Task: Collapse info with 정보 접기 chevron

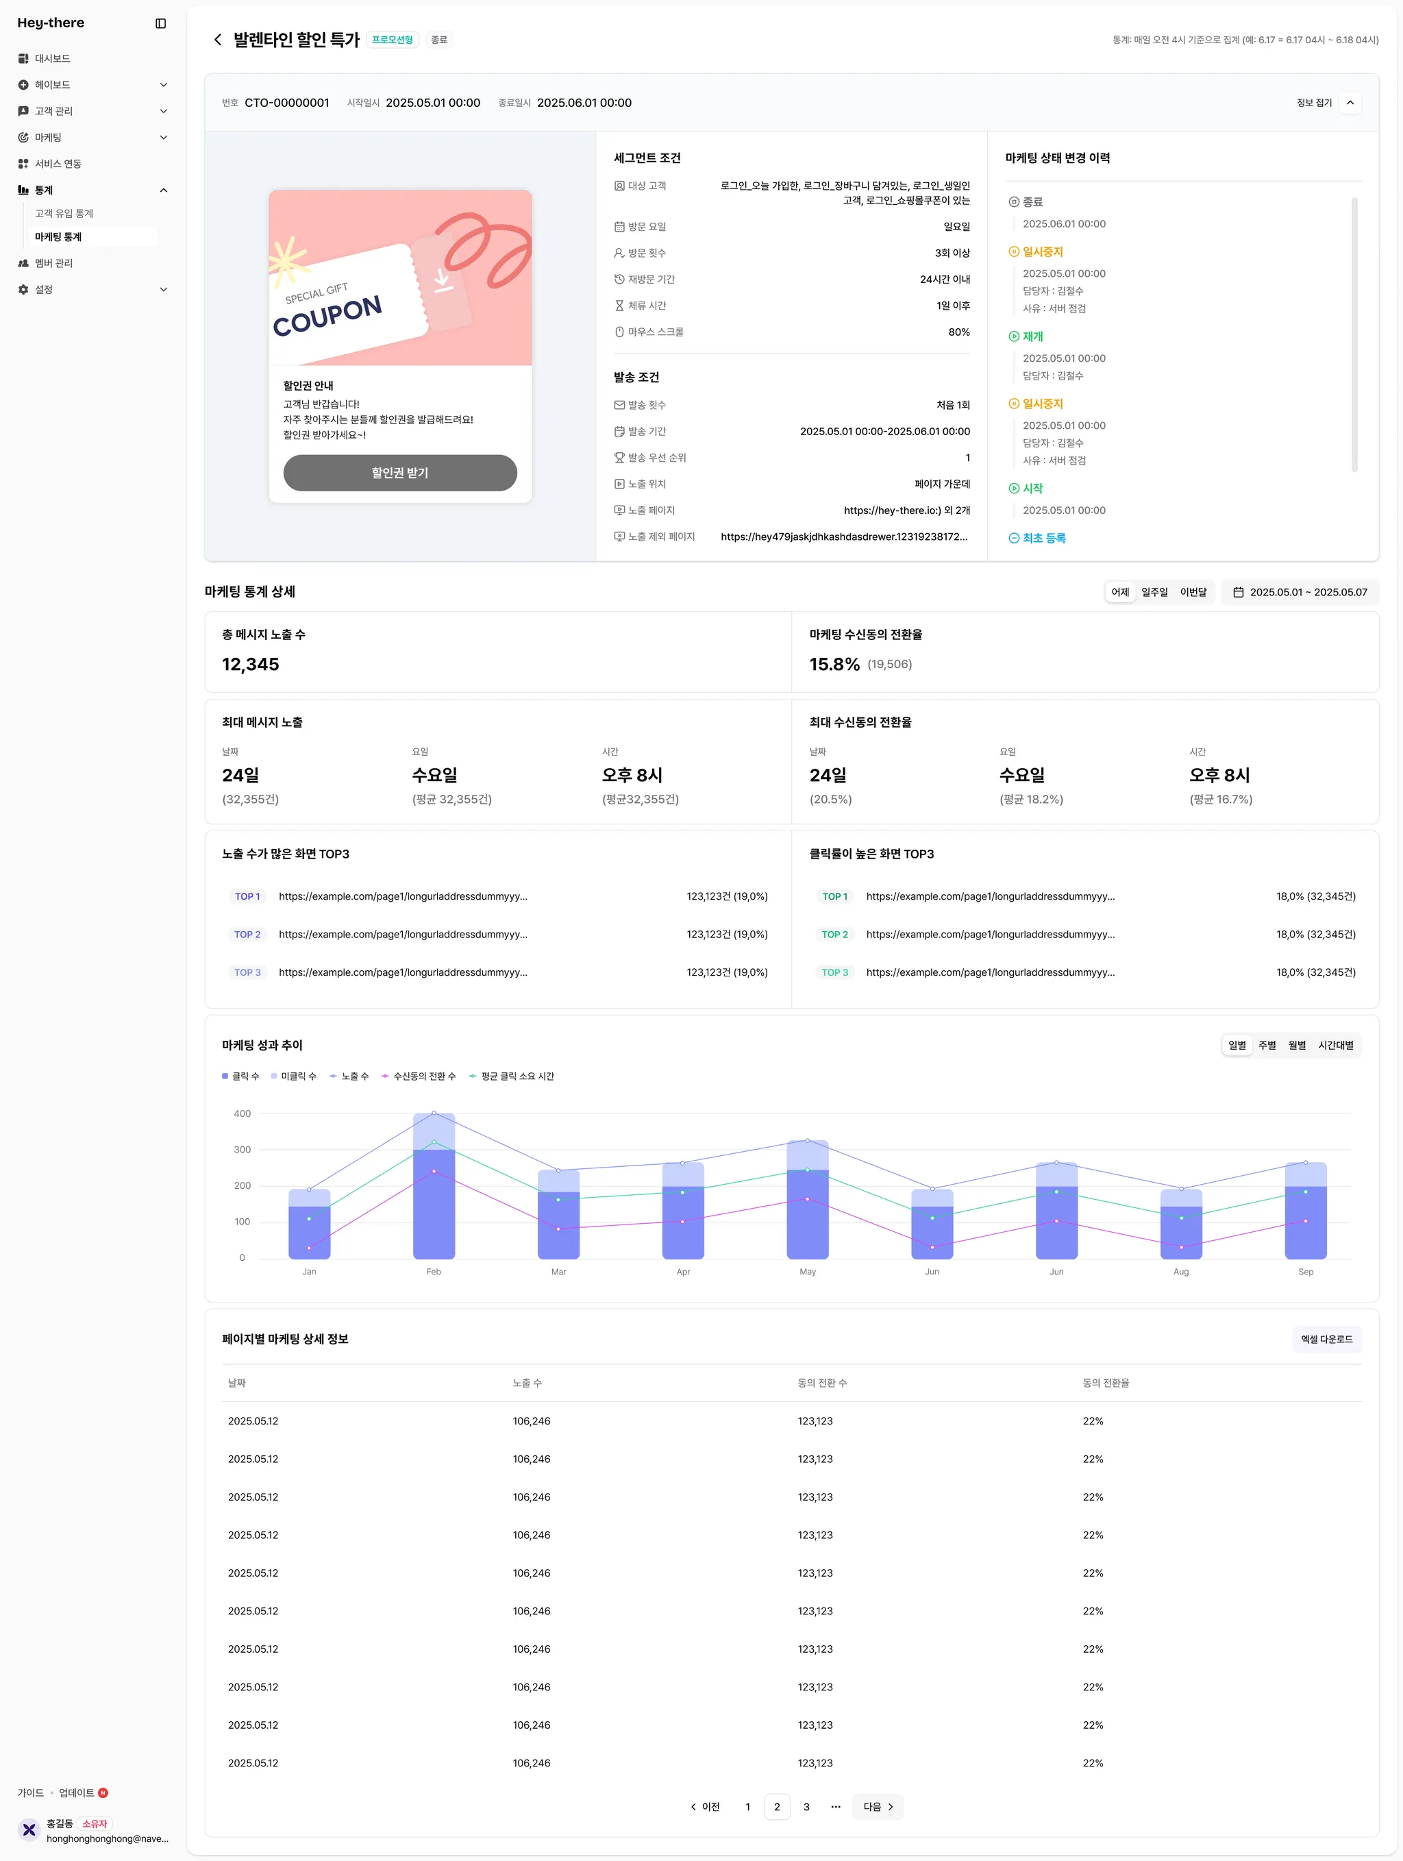Action: pos(1349,103)
